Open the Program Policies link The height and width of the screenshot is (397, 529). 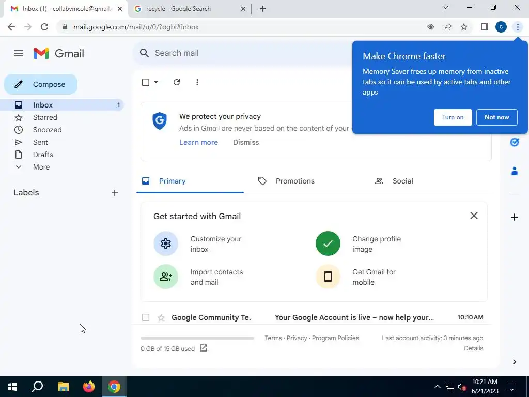[x=335, y=338]
